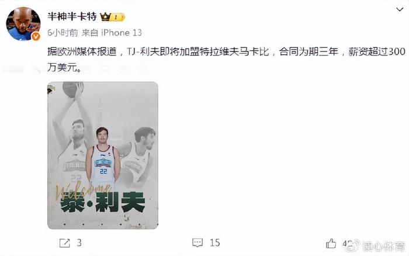This screenshot has width=409, height=256.
Task: Like the post with thumbs-up icon
Action: [x=331, y=244]
